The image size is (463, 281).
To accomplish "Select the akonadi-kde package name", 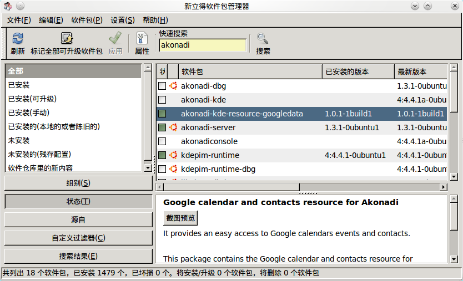I will coord(203,100).
